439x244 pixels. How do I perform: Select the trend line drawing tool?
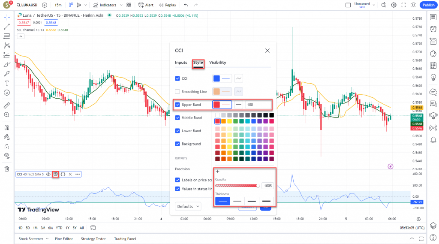(x=7, y=27)
